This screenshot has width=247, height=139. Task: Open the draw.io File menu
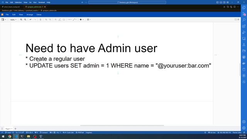click(7, 15)
